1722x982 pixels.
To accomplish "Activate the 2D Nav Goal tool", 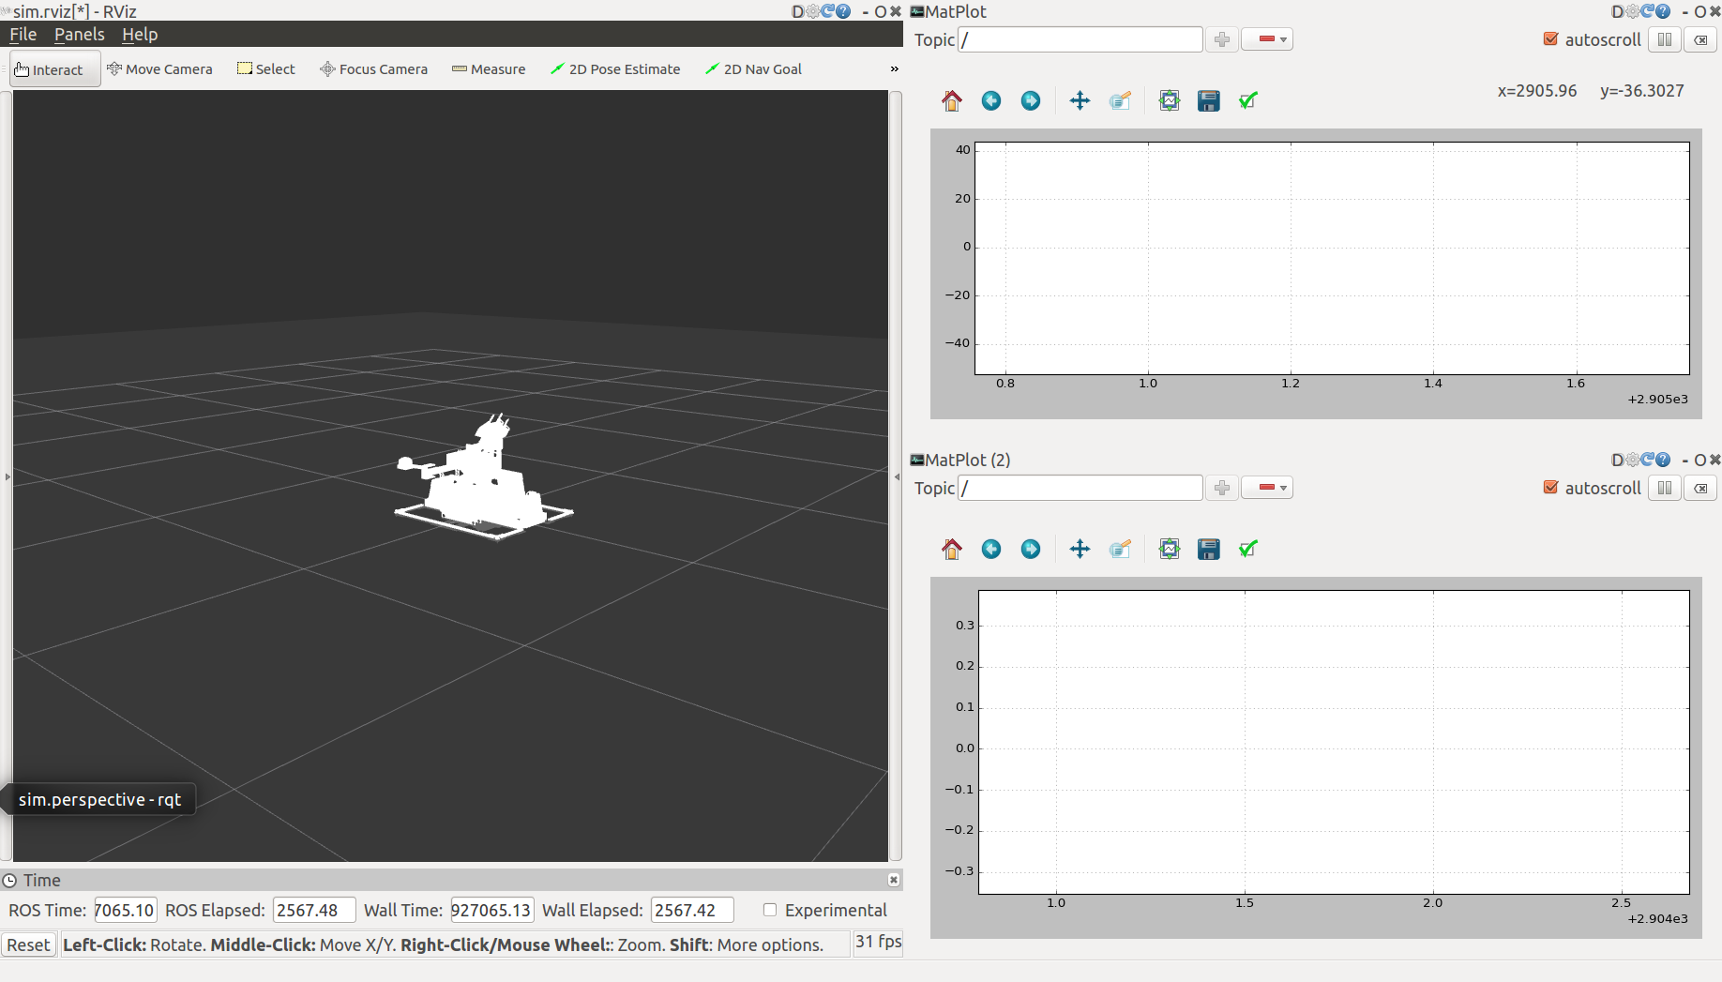I will point(754,69).
